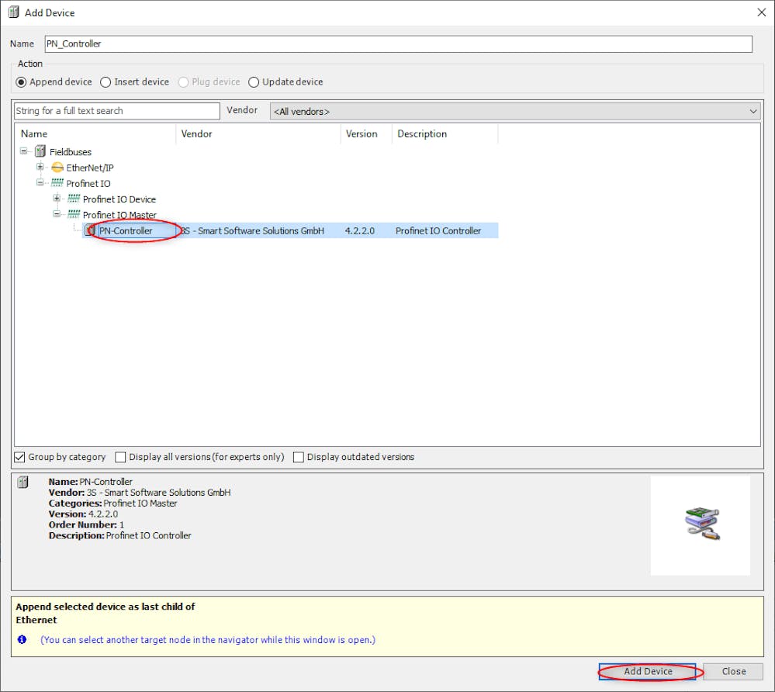This screenshot has width=775, height=692.
Task: Click the Close button
Action: [733, 671]
